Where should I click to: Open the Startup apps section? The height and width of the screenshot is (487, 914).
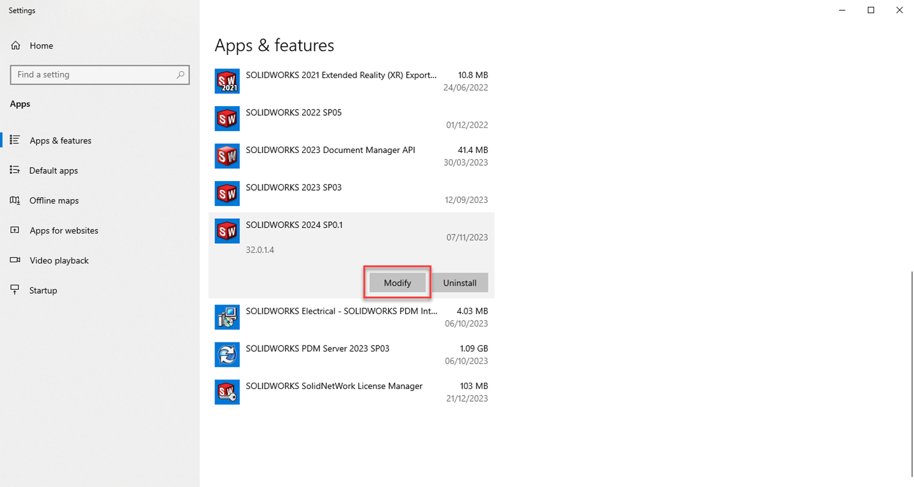pyautogui.click(x=43, y=291)
